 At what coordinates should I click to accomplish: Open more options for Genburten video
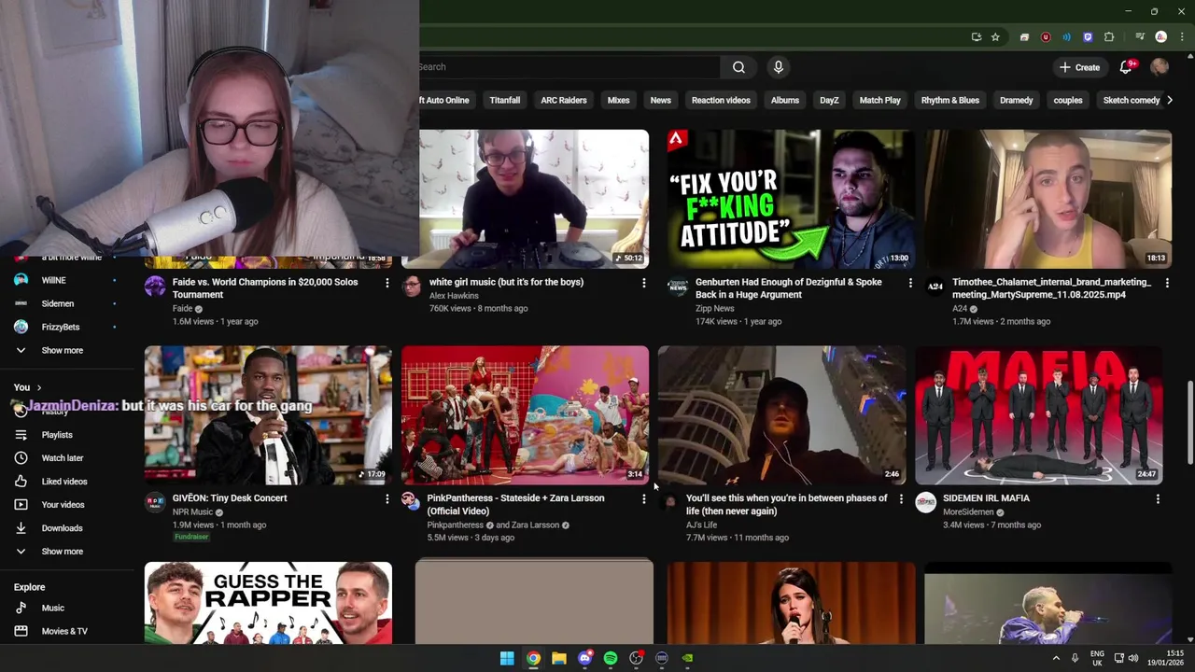pos(910,283)
